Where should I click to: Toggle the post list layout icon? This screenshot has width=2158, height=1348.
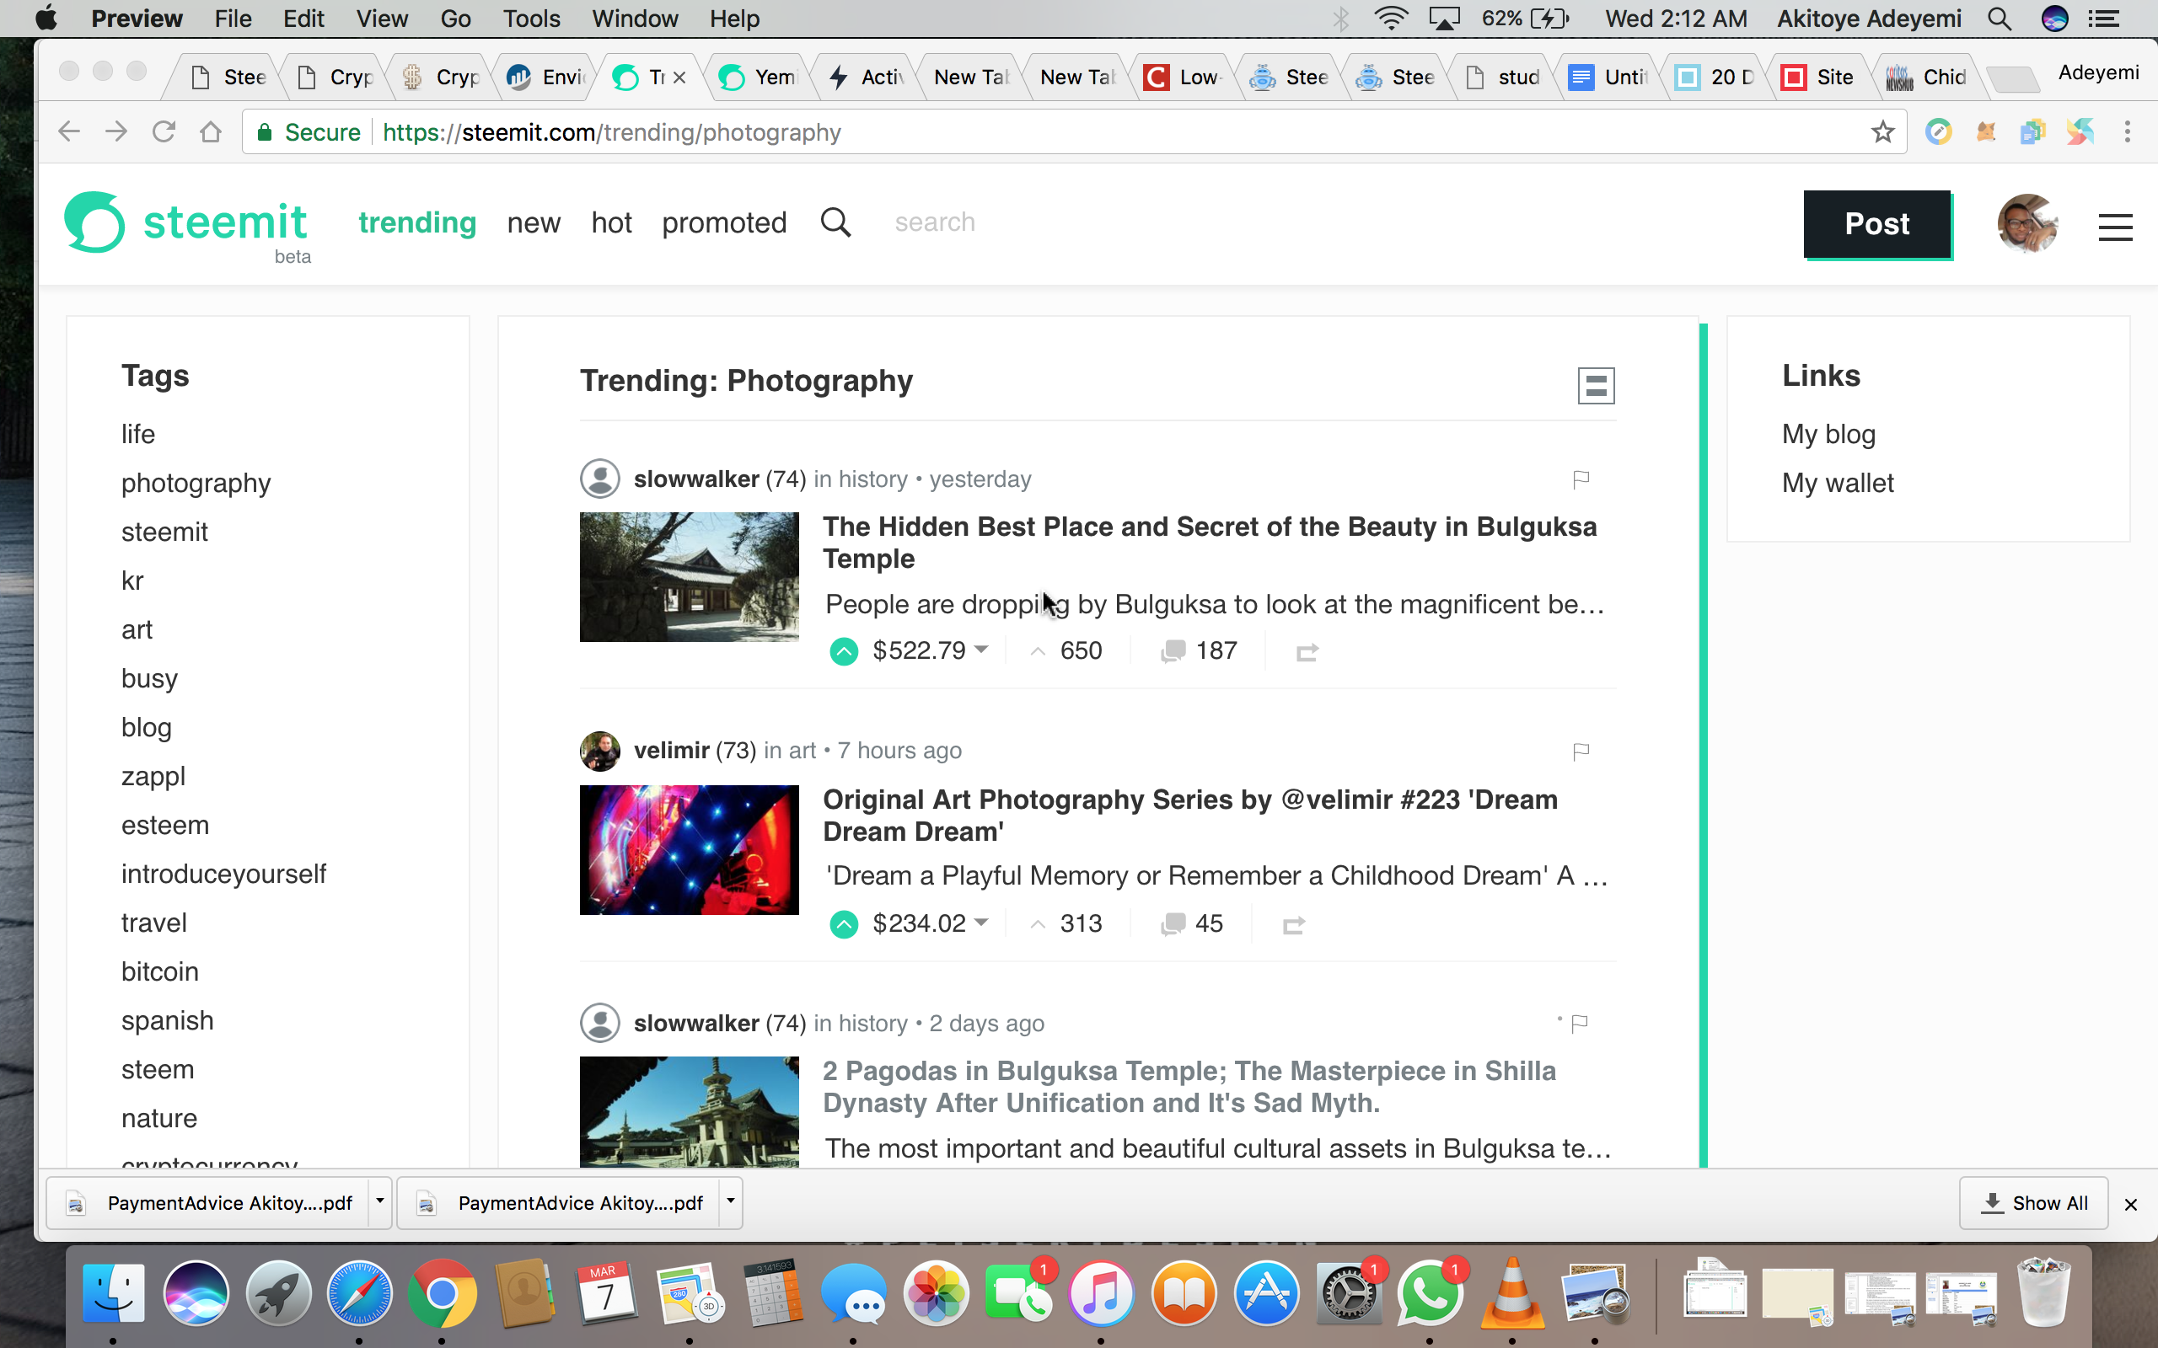click(1597, 385)
